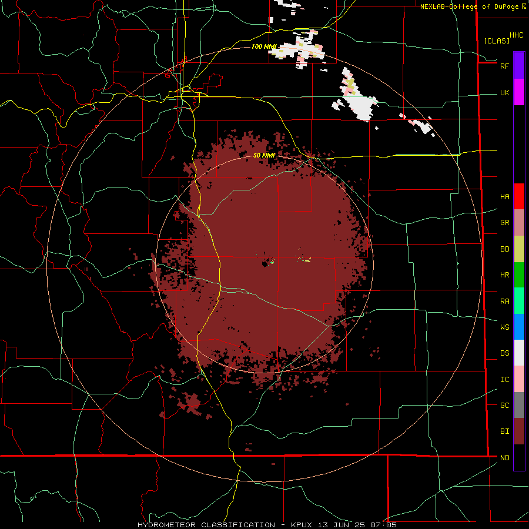
Task: Click the 'HR' legend label
Action: (504, 275)
